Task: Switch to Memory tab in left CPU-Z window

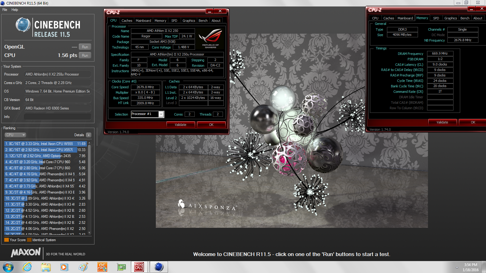Action: [x=160, y=21]
